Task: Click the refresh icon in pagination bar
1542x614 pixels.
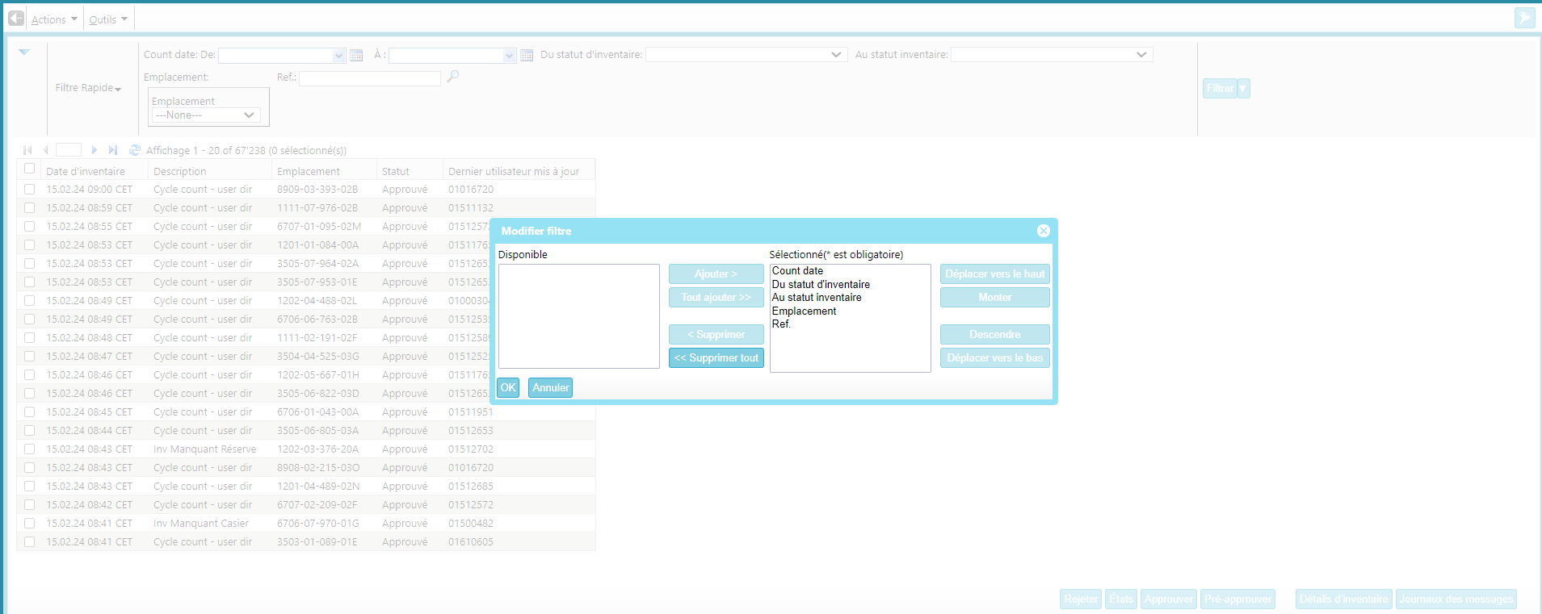Action: point(135,150)
